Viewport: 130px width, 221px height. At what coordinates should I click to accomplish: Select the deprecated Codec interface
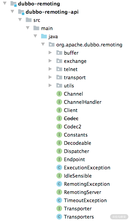click(x=71, y=118)
